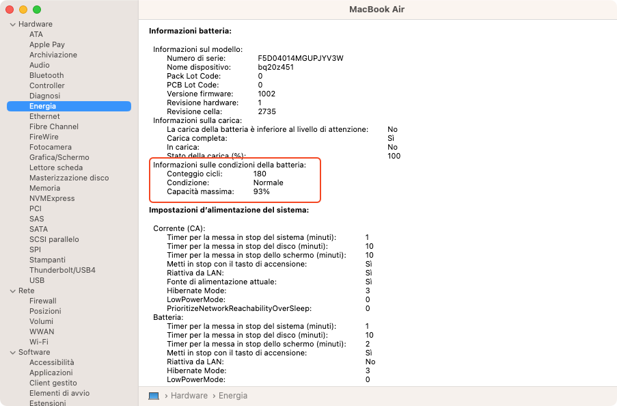Select USB in the sidebar

[37, 280]
